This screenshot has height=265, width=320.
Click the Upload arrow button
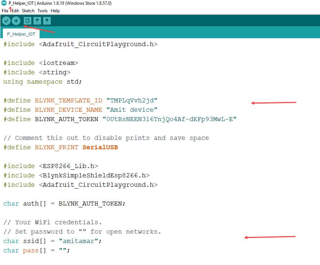click(x=16, y=21)
